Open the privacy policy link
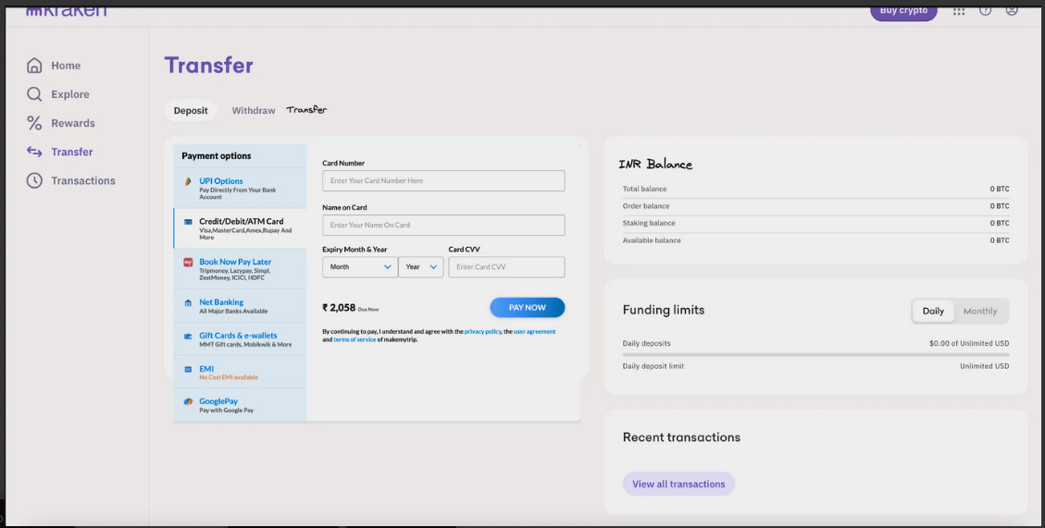The width and height of the screenshot is (1045, 528). click(483, 331)
